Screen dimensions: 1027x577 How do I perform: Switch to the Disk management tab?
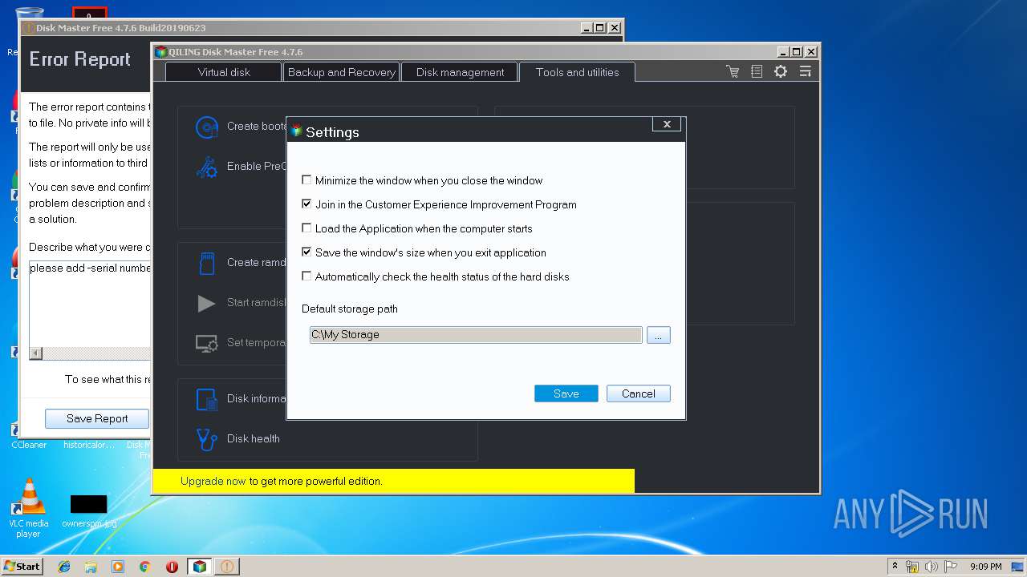point(460,72)
